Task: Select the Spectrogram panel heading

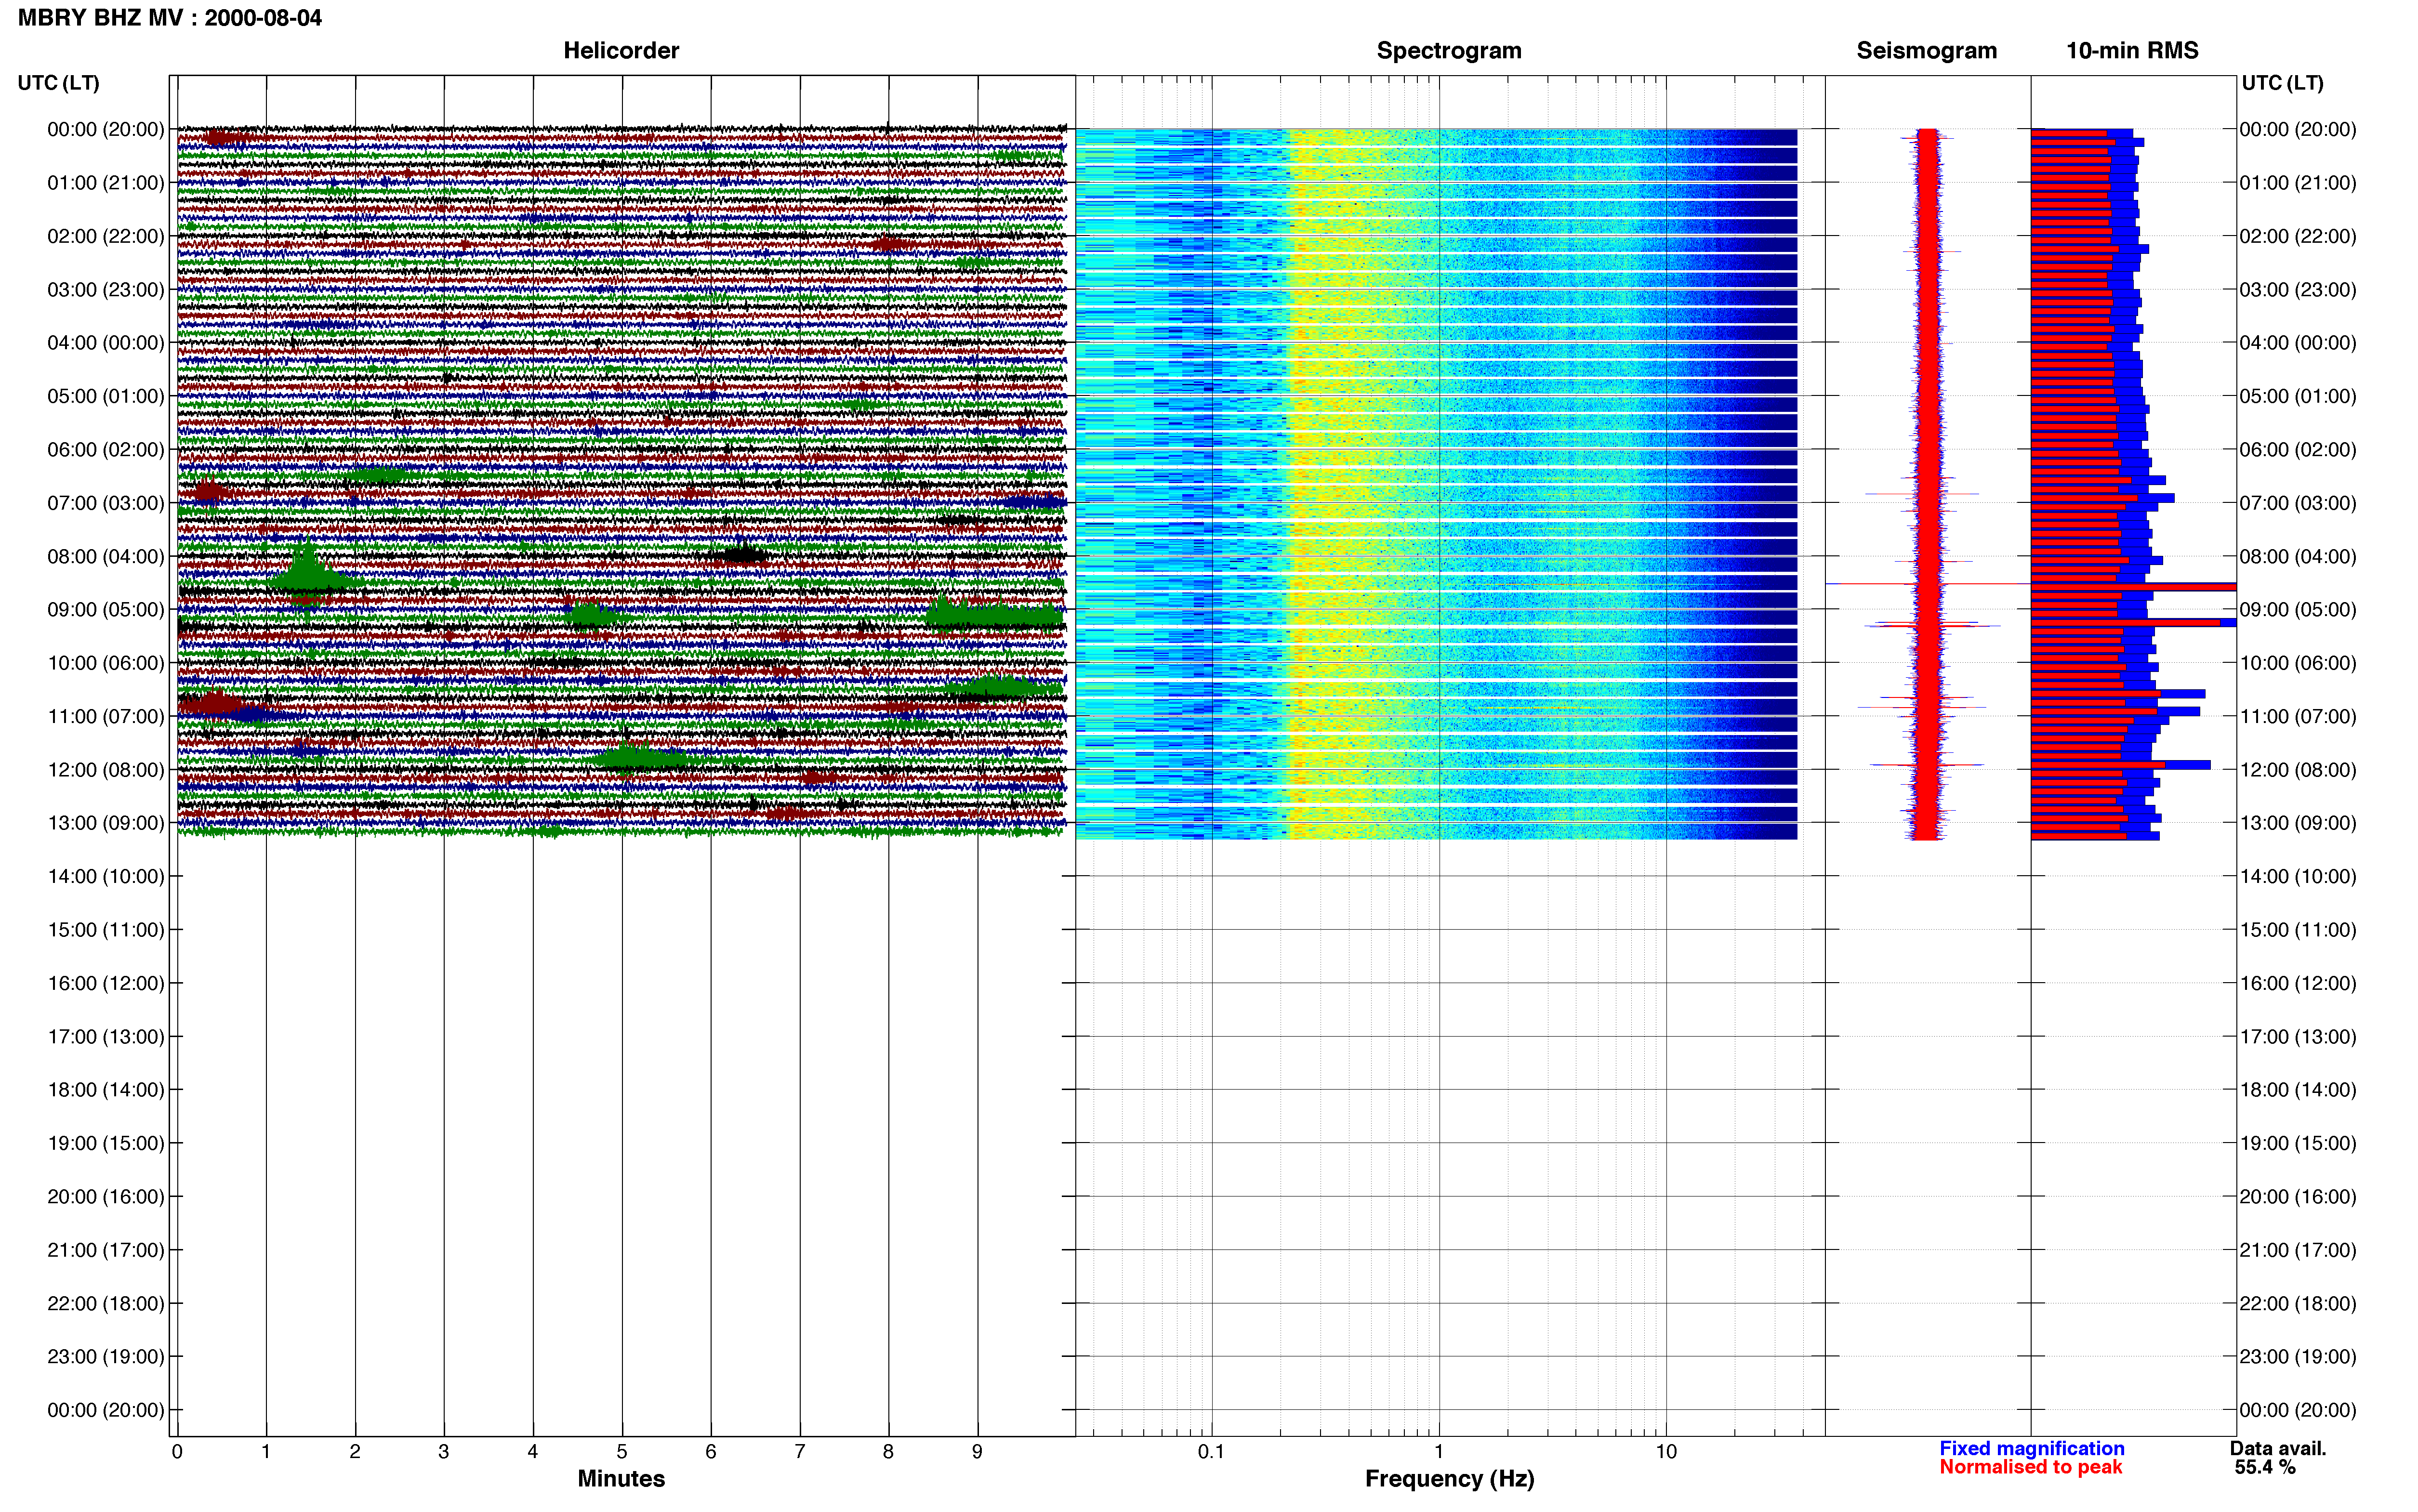Action: tap(1449, 50)
